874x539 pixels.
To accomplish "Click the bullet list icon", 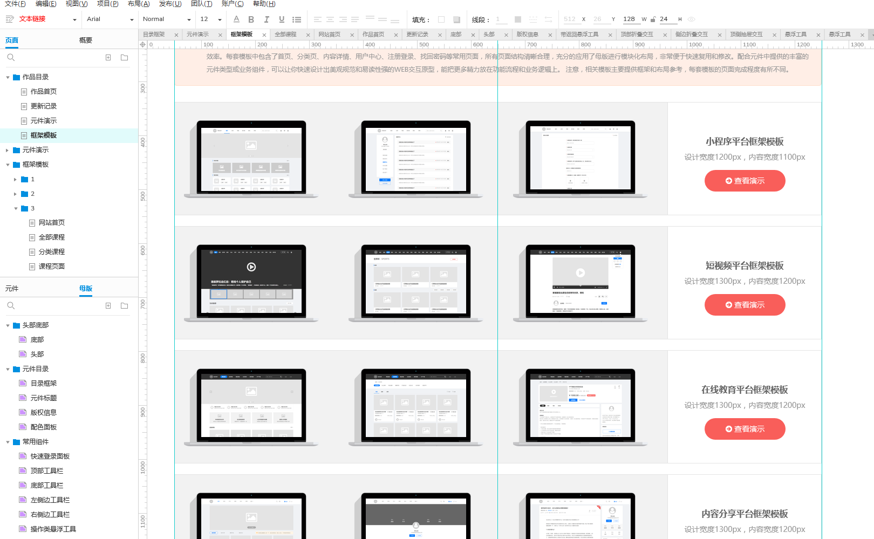I will 297,19.
